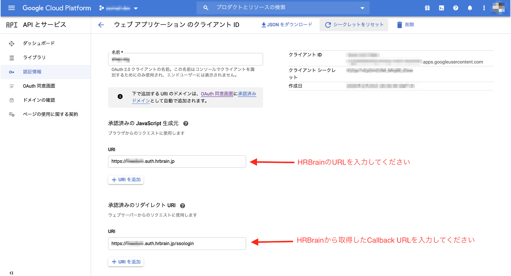Select the クライアント シークレット value
The image size is (511, 276).
(380, 70)
